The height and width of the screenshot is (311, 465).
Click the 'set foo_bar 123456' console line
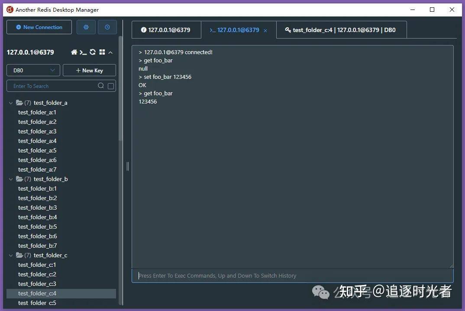[x=165, y=77]
